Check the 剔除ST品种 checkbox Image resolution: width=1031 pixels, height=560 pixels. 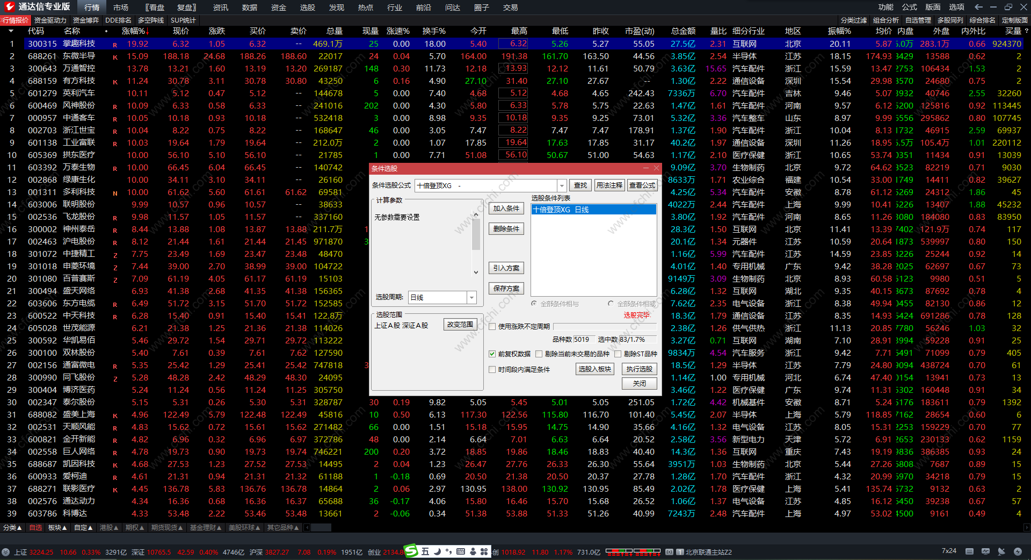click(618, 354)
